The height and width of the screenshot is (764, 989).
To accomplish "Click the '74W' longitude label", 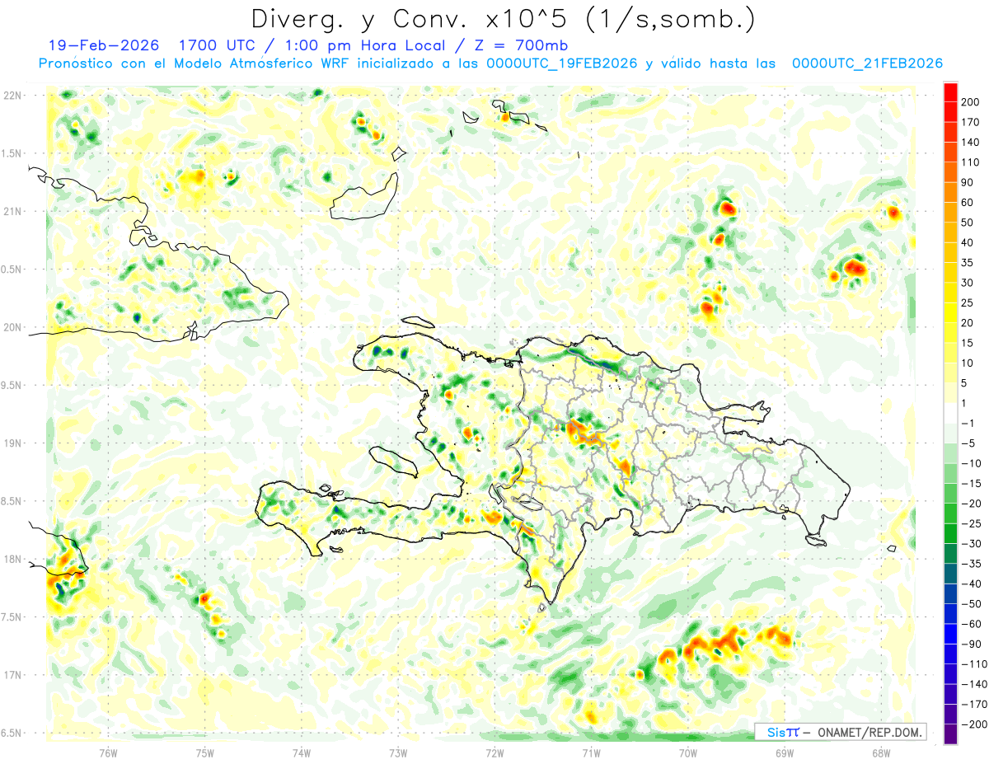I will (x=302, y=753).
